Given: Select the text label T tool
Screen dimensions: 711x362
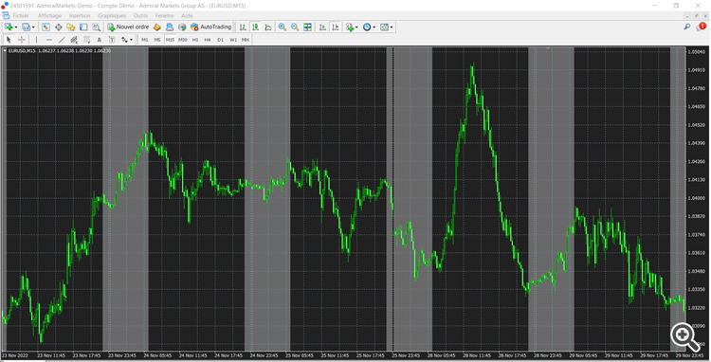Looking at the screenshot, I should 112,40.
